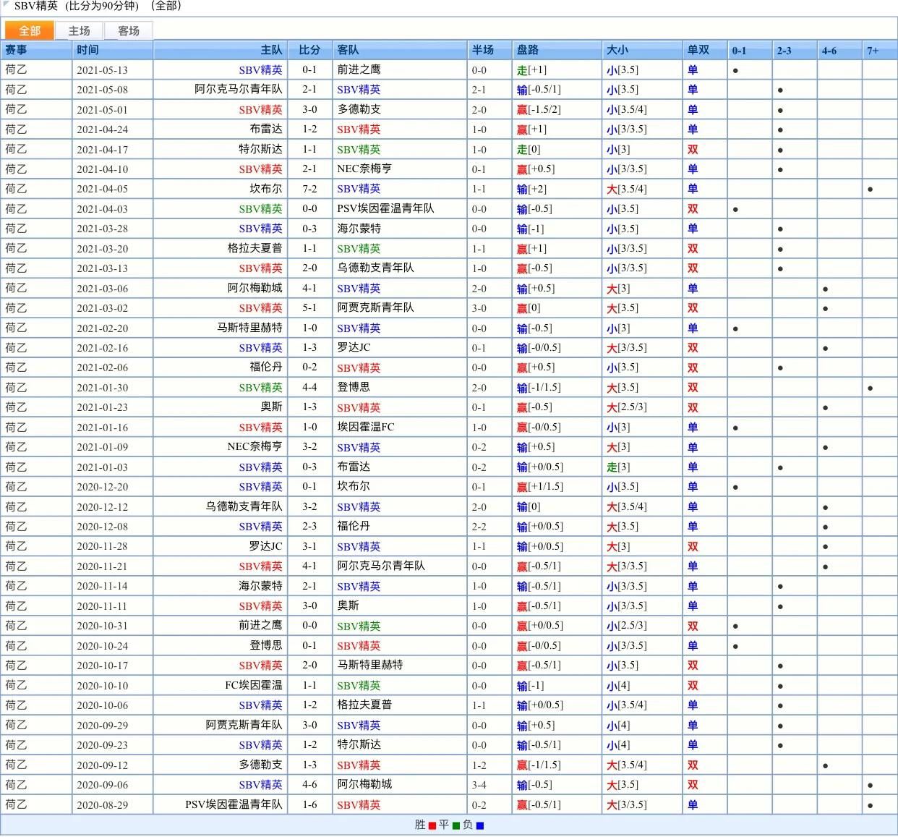Click the 时间 column header

[x=87, y=50]
